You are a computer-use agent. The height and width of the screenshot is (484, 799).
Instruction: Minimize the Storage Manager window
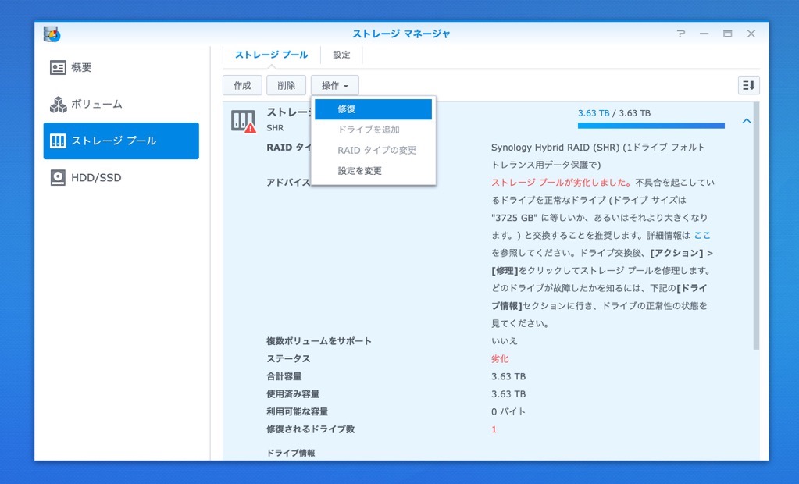(x=704, y=34)
